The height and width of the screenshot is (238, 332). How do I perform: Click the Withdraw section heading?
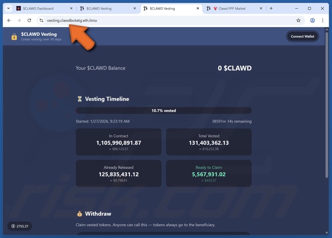coord(98,214)
